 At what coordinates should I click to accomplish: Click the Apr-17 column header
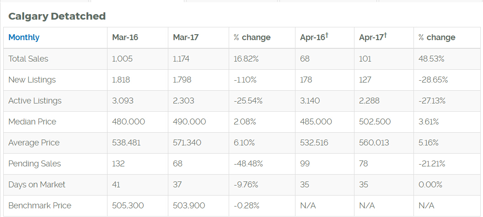point(373,37)
